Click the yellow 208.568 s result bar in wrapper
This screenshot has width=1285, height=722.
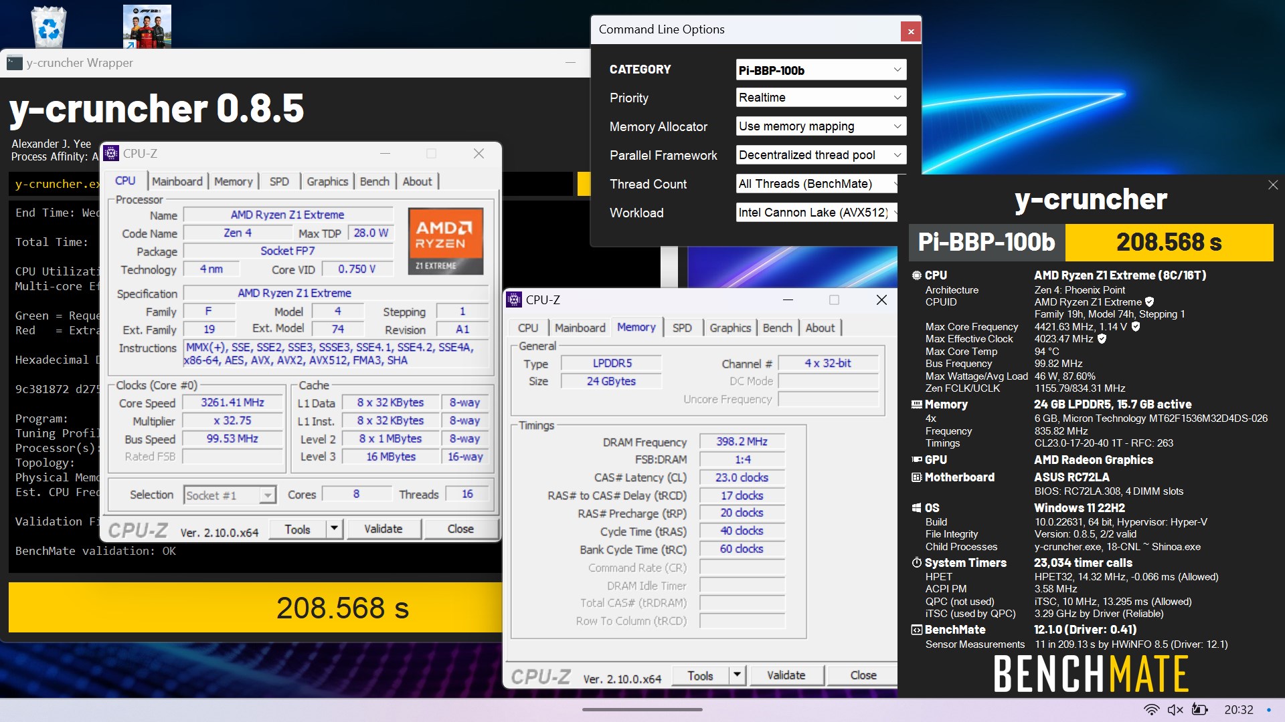click(255, 607)
